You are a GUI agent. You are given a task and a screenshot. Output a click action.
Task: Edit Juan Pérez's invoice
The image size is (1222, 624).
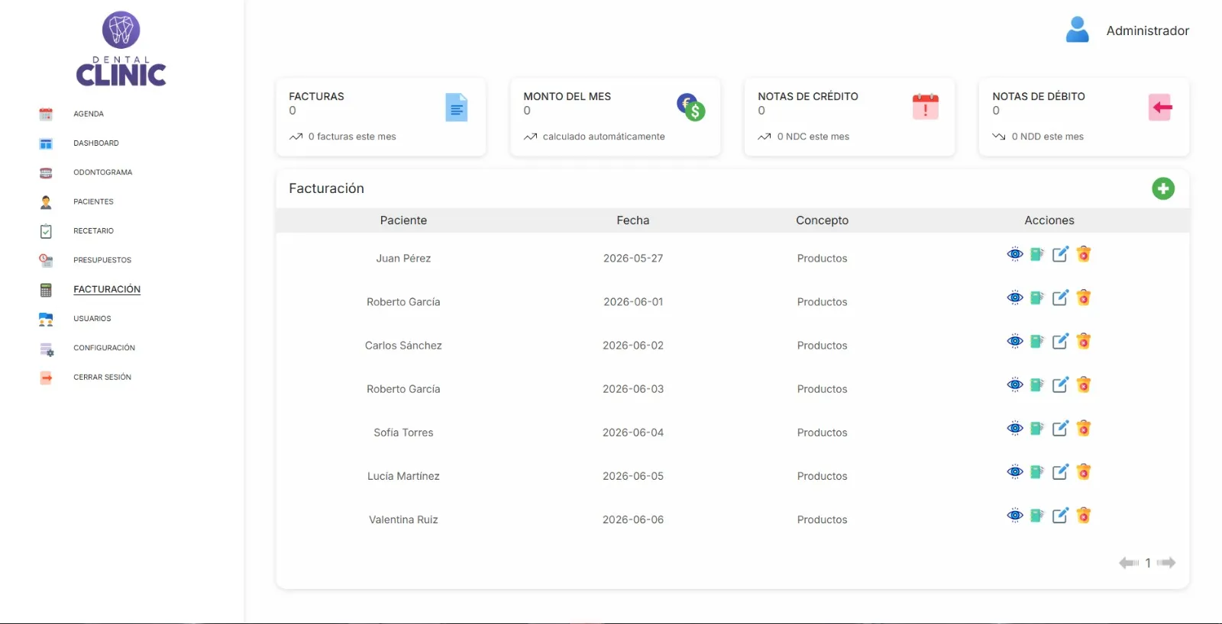(x=1060, y=254)
